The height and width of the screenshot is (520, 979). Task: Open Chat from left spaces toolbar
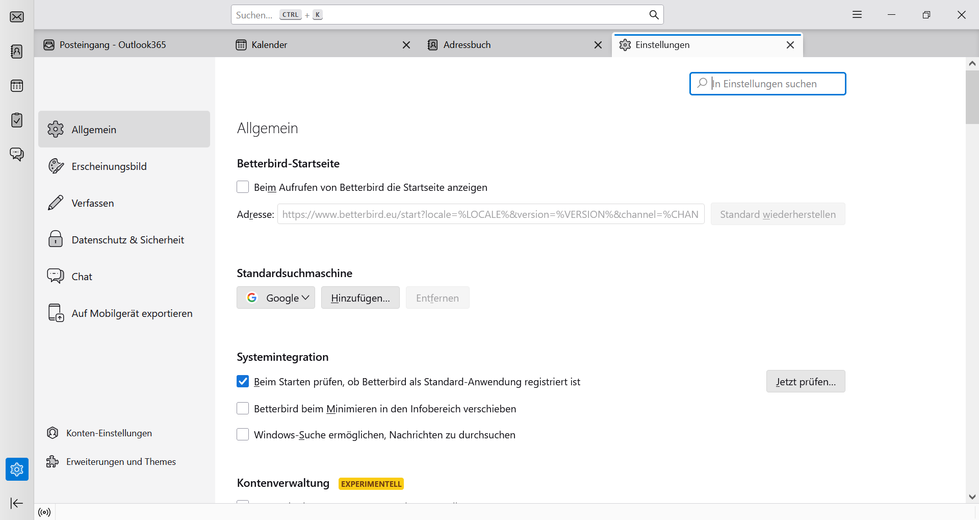(17, 154)
